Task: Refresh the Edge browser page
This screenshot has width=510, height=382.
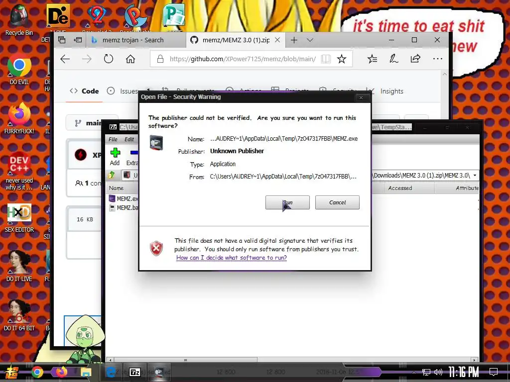Action: [x=108, y=59]
